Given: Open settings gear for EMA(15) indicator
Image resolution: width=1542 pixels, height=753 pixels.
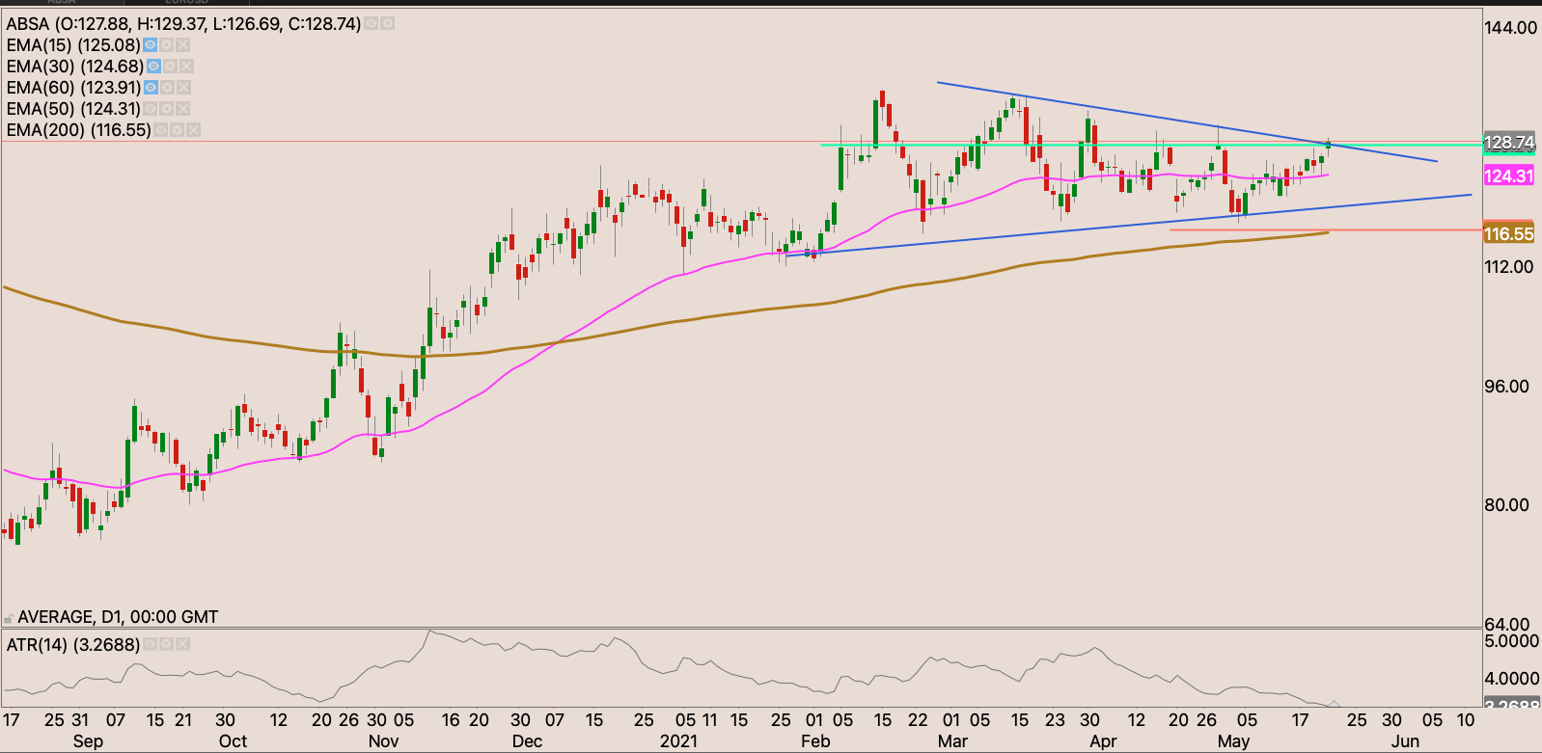Looking at the screenshot, I should pyautogui.click(x=166, y=45).
